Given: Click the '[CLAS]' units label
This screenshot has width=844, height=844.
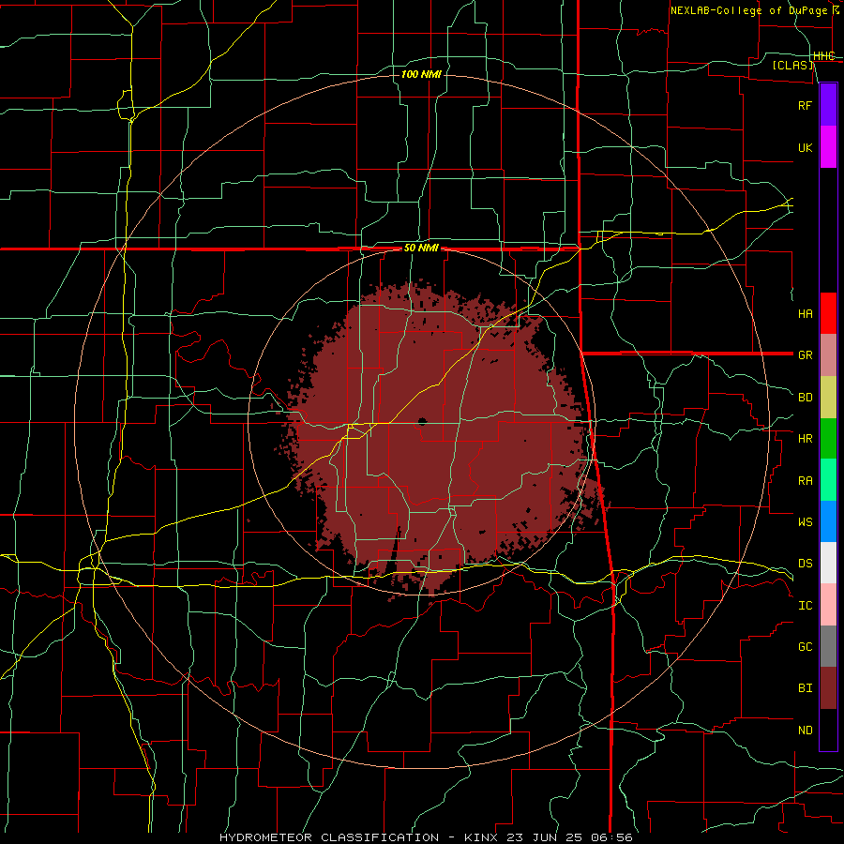Looking at the screenshot, I should pyautogui.click(x=793, y=66).
